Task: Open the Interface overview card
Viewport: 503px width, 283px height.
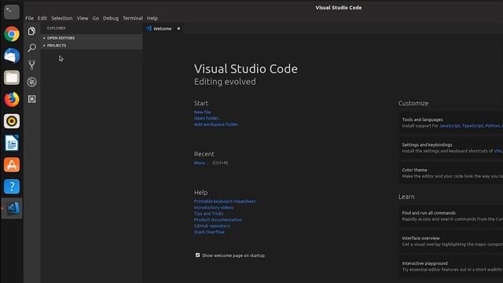Action: coord(450,241)
